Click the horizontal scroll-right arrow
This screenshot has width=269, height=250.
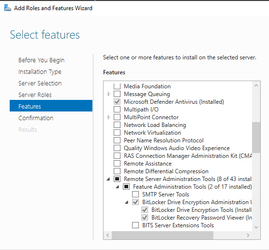248,236
